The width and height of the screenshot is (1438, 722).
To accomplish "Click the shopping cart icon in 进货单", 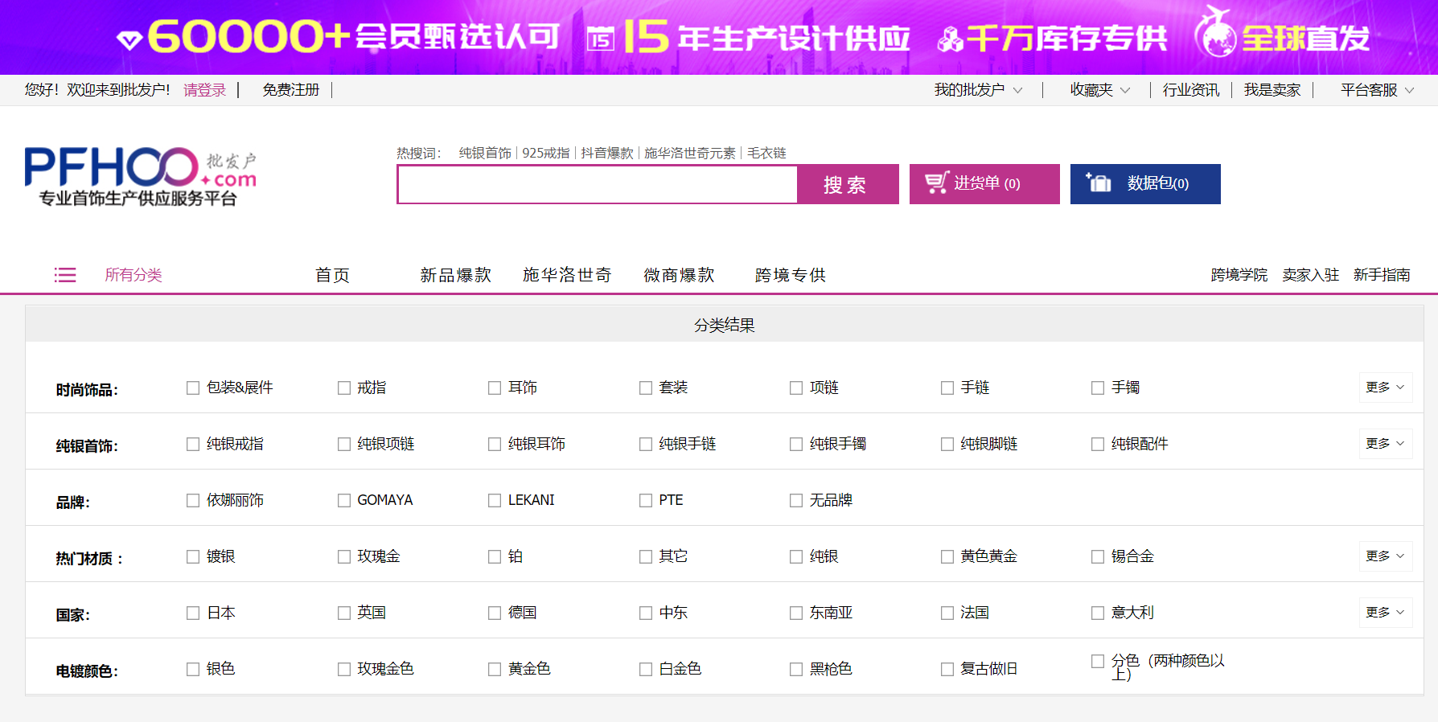I will (936, 183).
